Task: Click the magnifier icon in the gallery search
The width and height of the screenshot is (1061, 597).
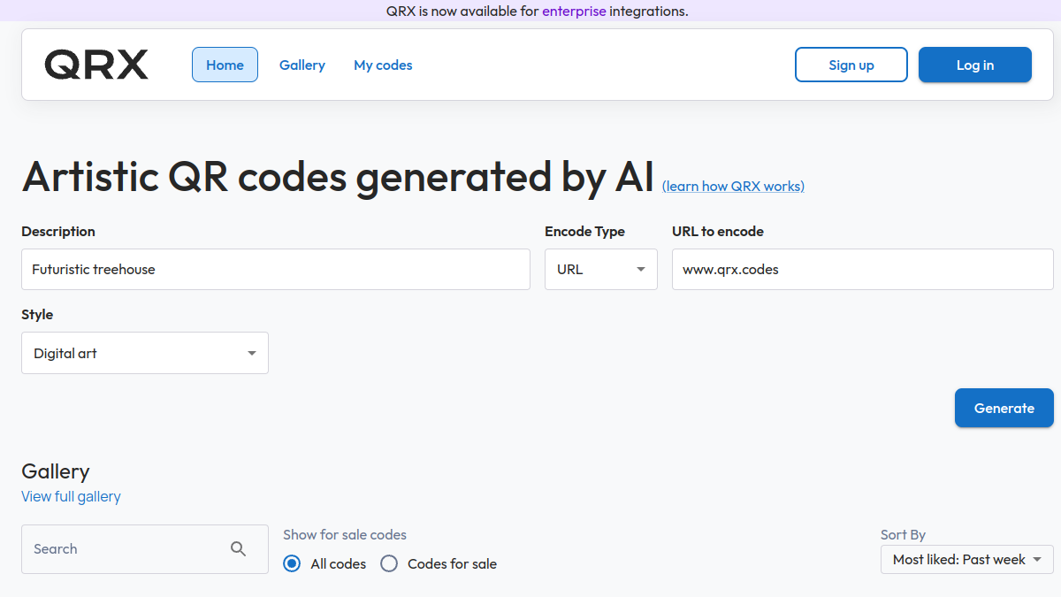Action: tap(238, 548)
